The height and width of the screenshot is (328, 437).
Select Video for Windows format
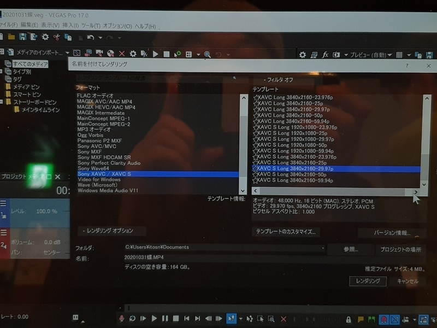[x=99, y=180]
